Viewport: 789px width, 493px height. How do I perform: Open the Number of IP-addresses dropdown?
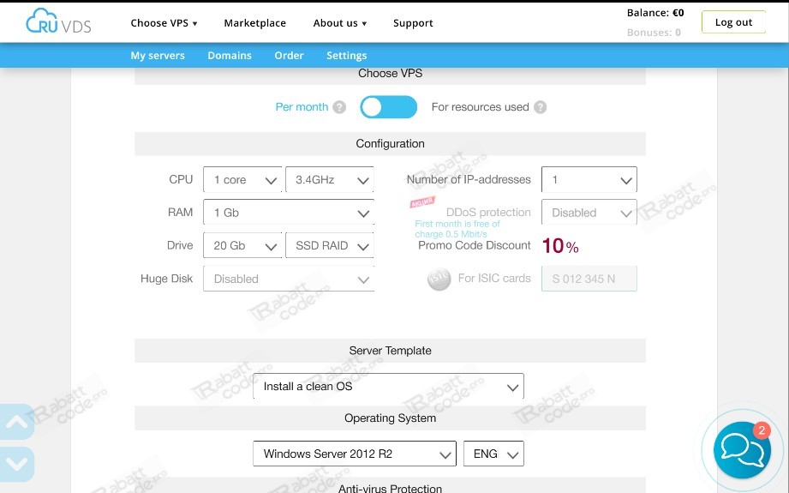589,180
